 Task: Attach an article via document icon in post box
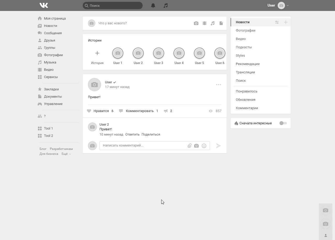click(221, 23)
